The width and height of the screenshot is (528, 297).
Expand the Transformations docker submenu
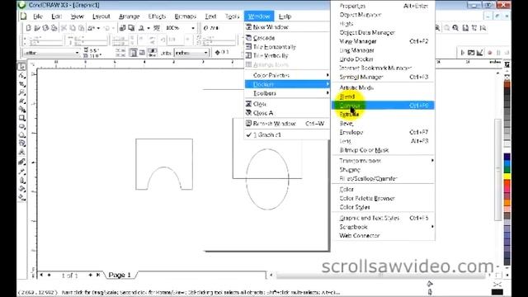coord(383,161)
